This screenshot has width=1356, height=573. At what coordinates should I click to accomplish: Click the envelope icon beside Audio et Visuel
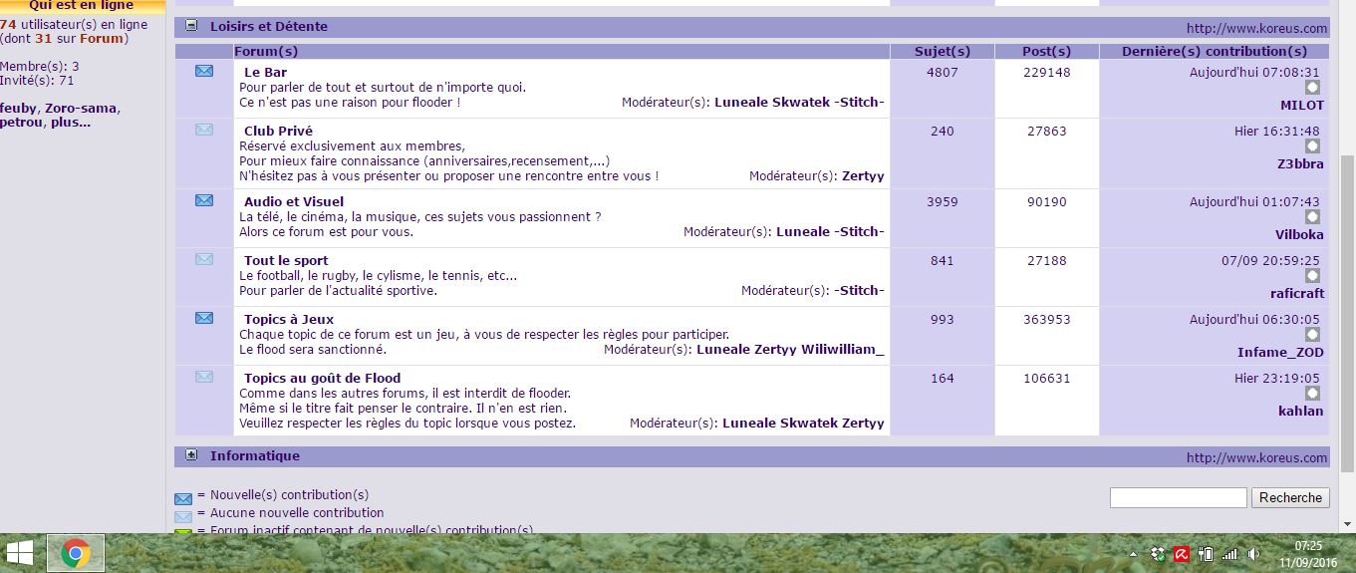click(204, 200)
